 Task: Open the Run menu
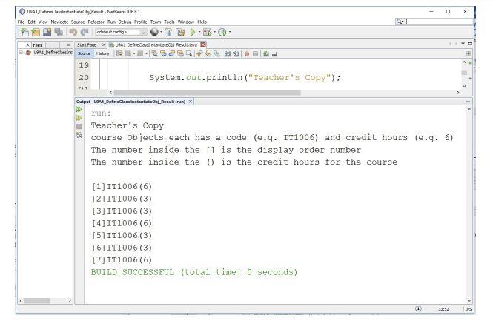tap(111, 22)
